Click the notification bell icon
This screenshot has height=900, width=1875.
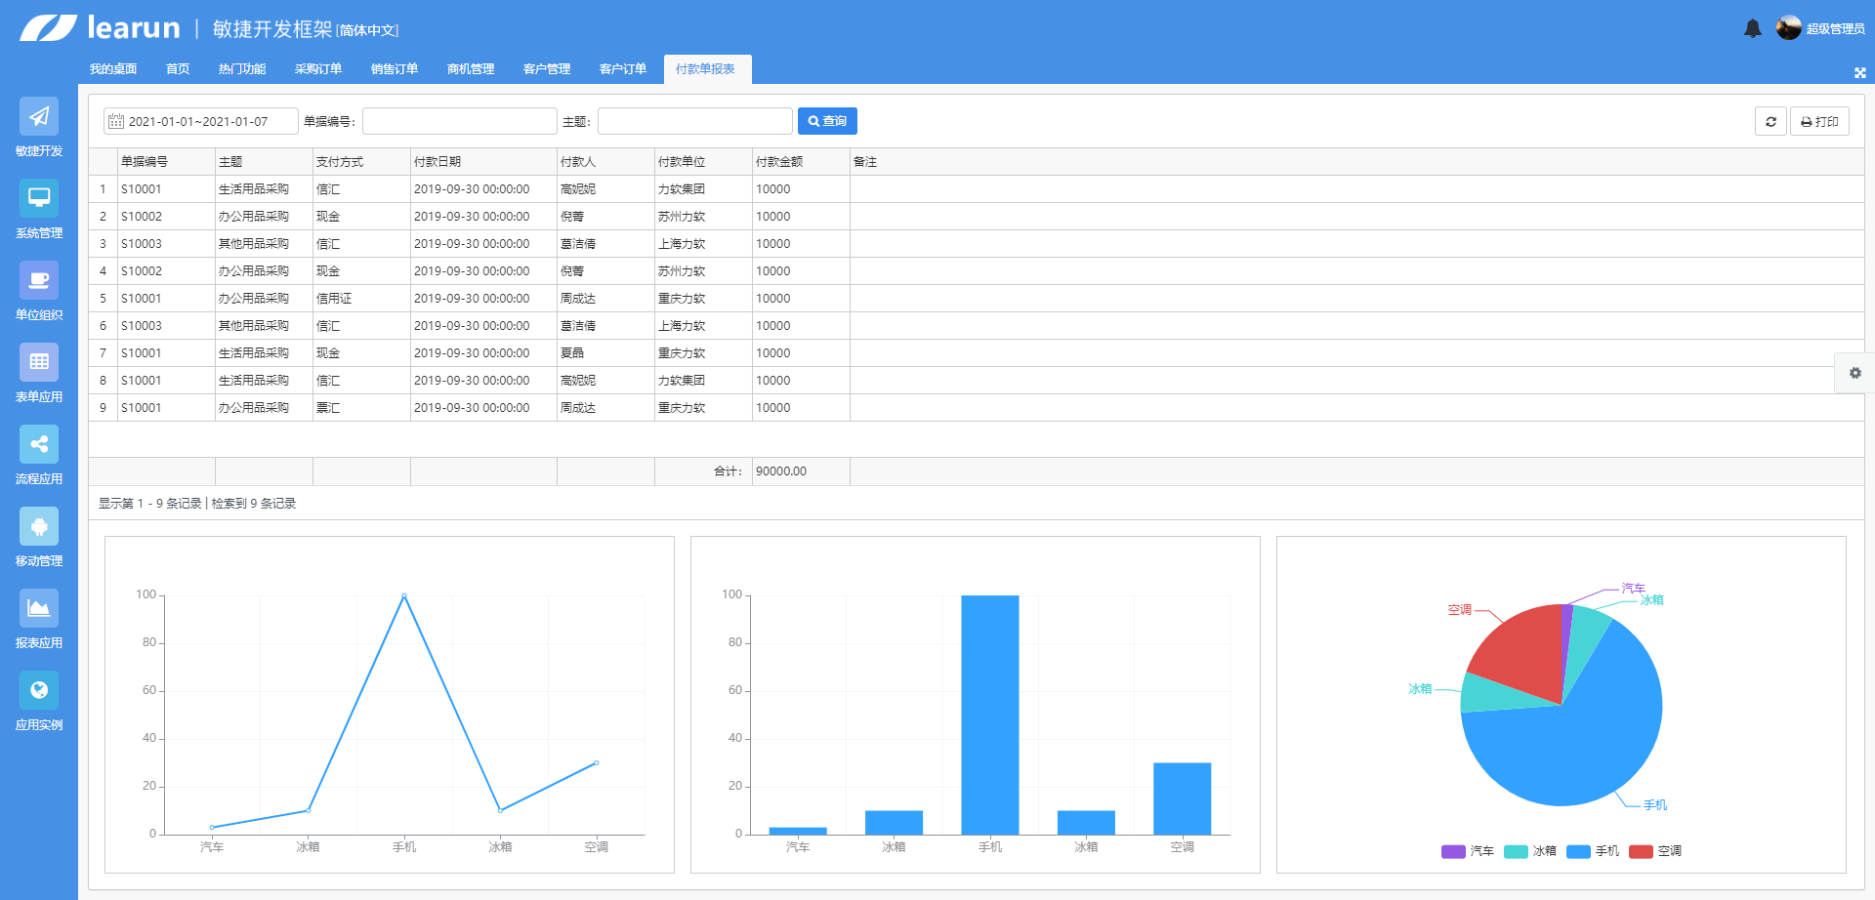[x=1752, y=28]
